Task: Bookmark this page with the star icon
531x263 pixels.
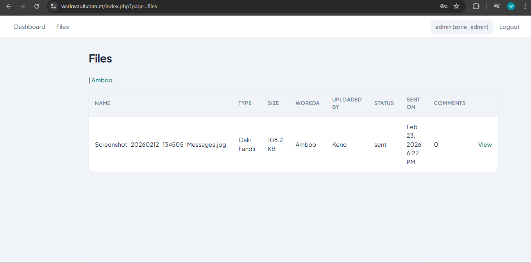Action: coord(456,6)
